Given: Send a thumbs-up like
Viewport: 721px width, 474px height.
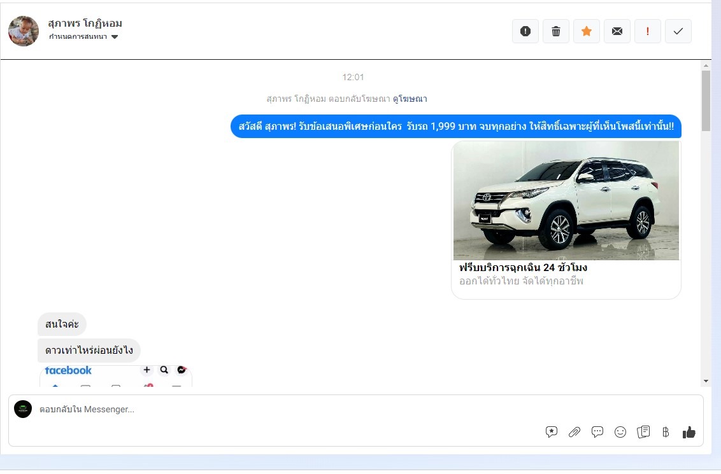Looking at the screenshot, I should (689, 432).
